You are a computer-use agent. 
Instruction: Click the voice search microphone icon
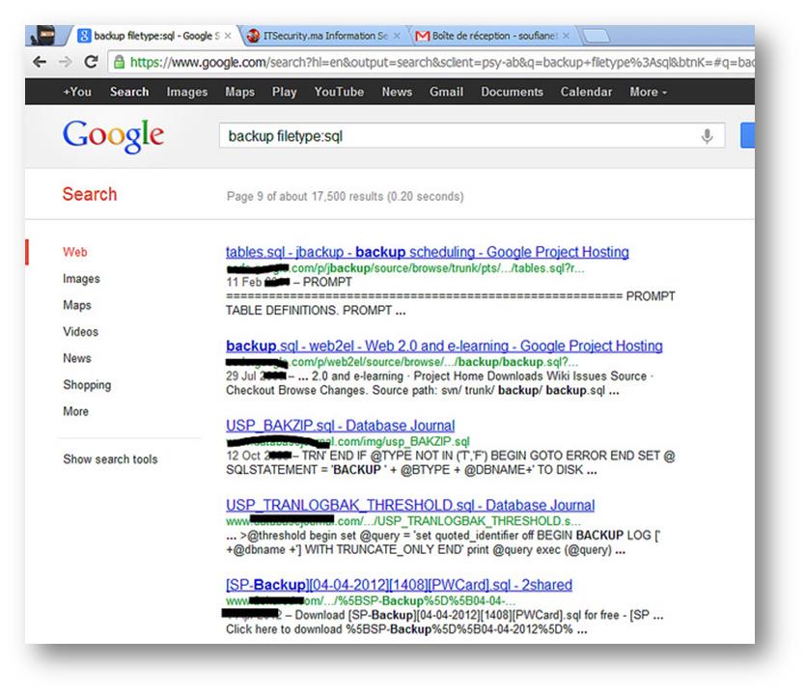point(707,136)
